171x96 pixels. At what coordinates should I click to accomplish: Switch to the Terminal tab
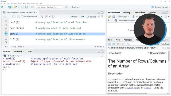(x=18, y=51)
